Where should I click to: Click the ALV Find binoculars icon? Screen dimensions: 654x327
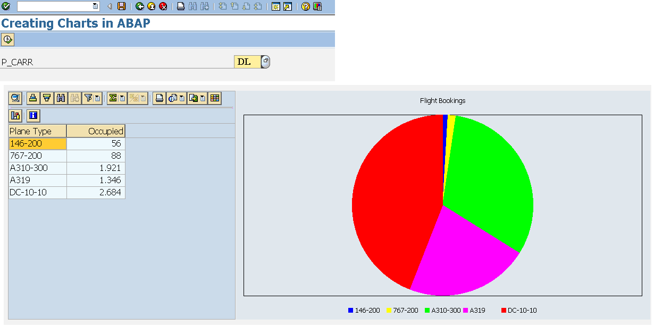[x=61, y=98]
